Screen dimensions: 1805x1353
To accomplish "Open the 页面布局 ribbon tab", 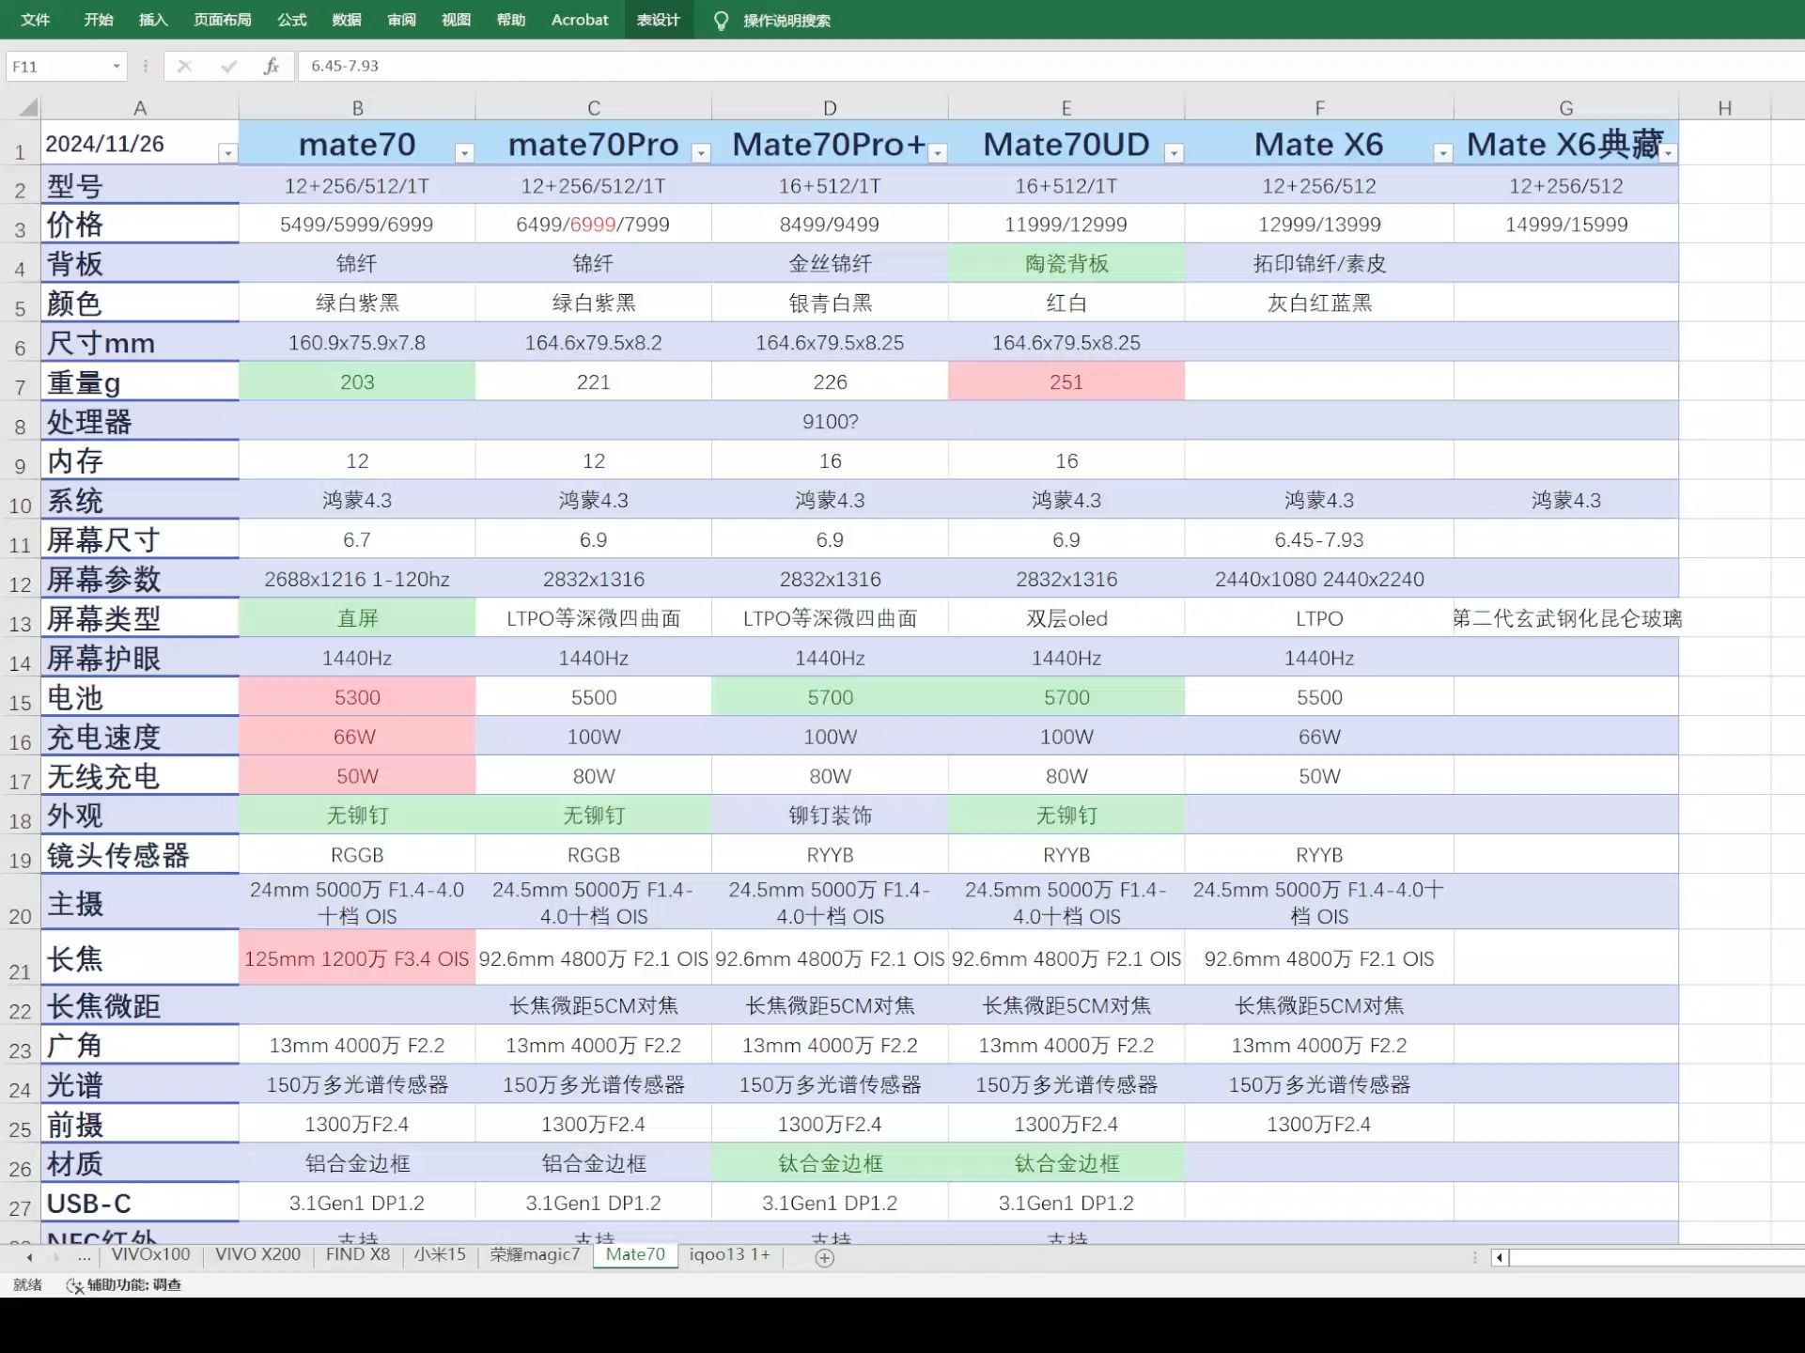I will pyautogui.click(x=222, y=20).
